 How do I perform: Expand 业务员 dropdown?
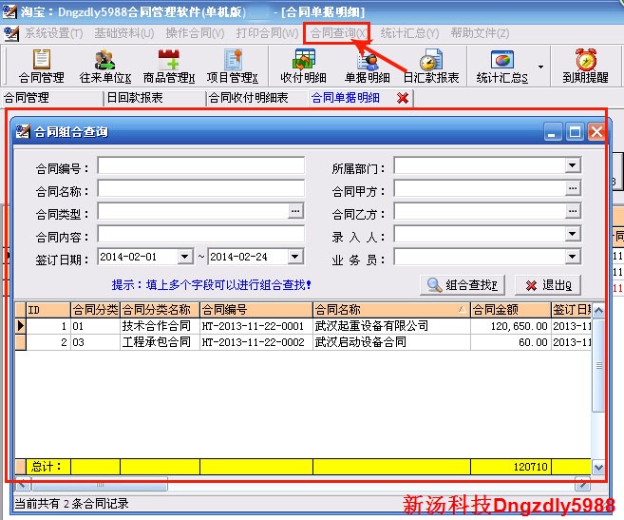[x=573, y=257]
